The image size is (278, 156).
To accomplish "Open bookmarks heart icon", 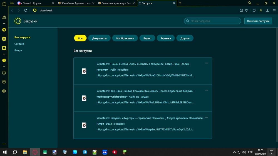I will point(247,10).
